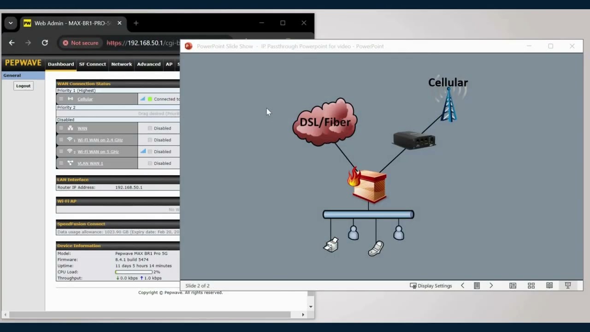Viewport: 590px width, 332px height.
Task: Close the Web Admin browser tab
Action: pyautogui.click(x=119, y=23)
